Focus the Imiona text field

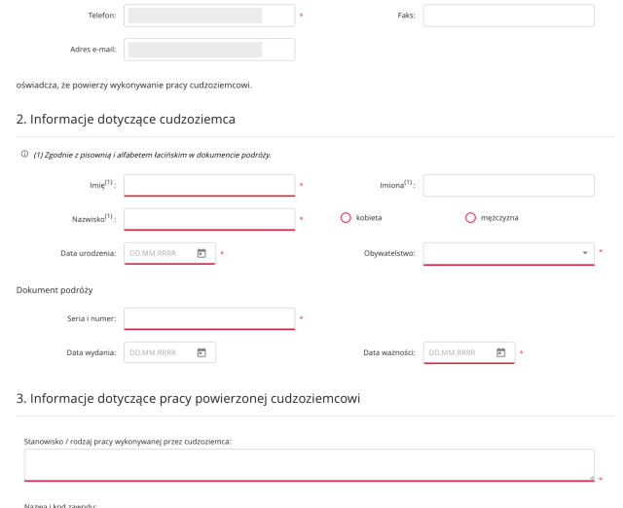pos(508,186)
